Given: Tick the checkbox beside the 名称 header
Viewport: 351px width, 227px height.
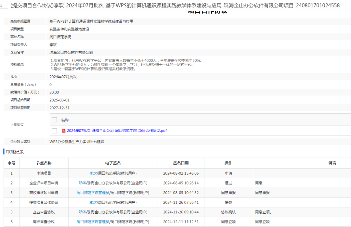Looking at the screenshot, I should [54, 120].
